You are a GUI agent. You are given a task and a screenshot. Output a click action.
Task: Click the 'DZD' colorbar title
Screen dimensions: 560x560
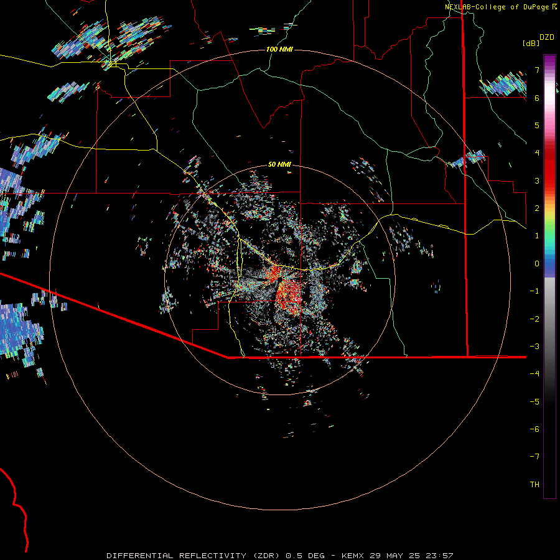click(547, 37)
